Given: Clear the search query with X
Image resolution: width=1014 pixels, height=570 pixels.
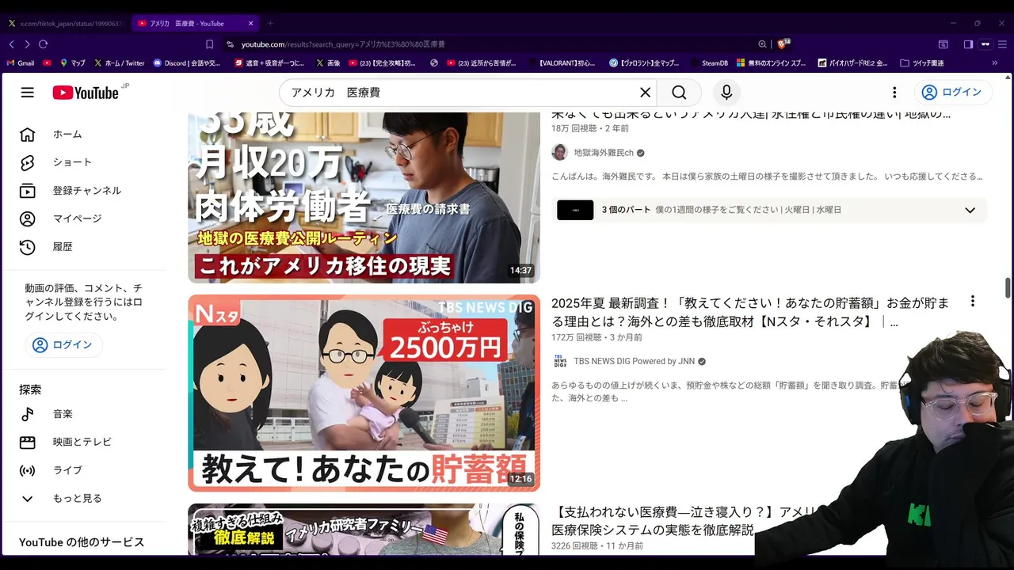Looking at the screenshot, I should (645, 93).
